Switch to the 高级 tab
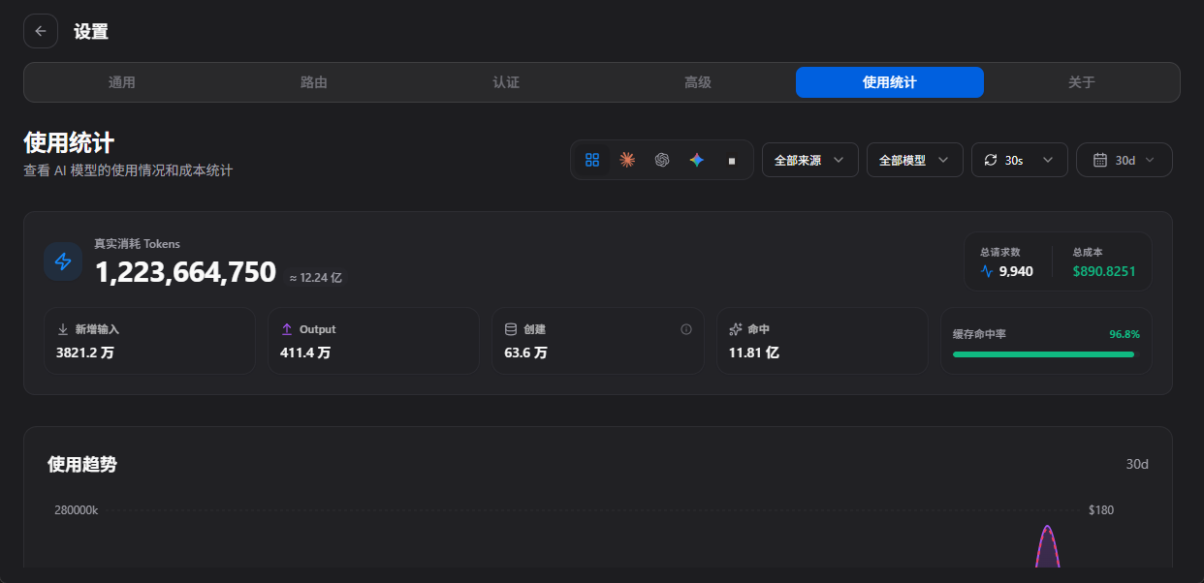Screen dimensions: 1204x583 698,82
